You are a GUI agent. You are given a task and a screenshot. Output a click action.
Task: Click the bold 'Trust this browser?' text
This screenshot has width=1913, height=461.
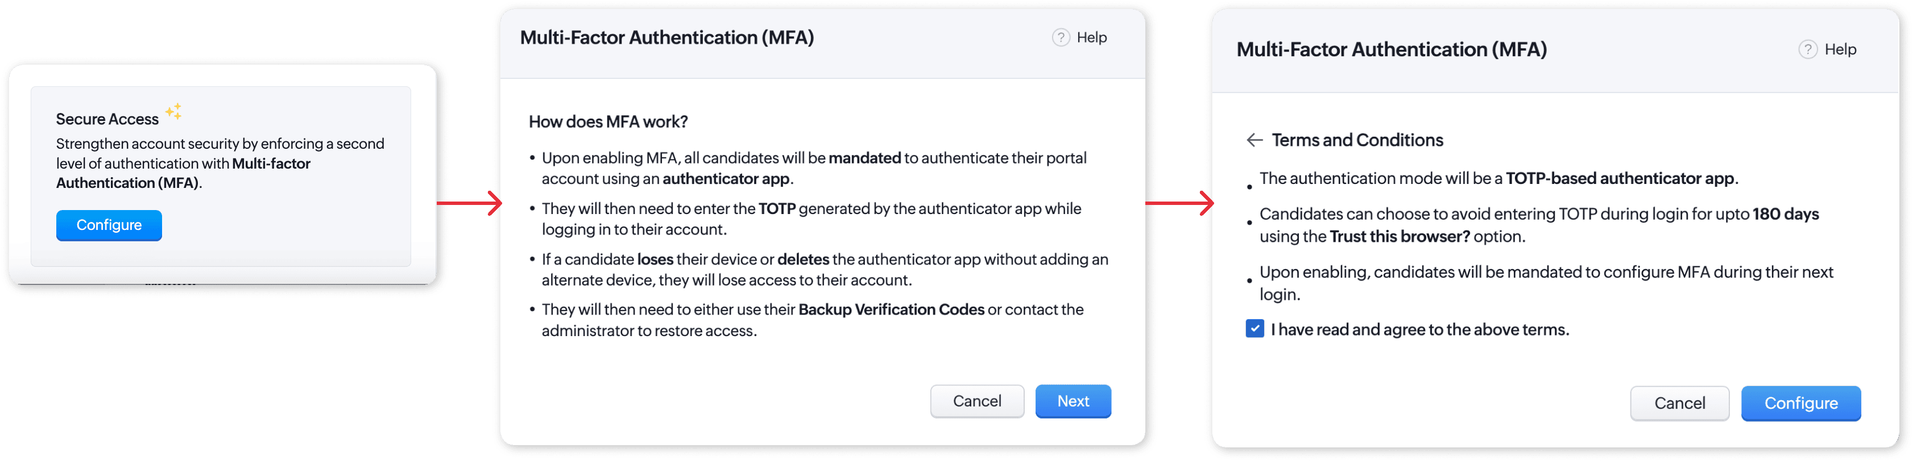(x=1399, y=236)
